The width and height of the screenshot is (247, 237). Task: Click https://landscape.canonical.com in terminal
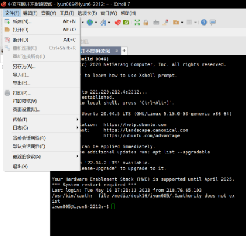(146, 130)
